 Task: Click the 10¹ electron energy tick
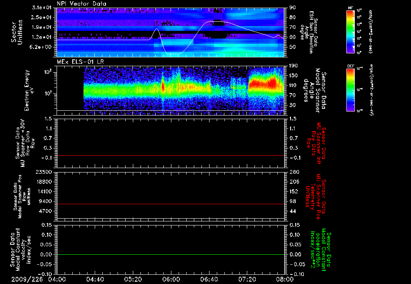pyautogui.click(x=48, y=93)
